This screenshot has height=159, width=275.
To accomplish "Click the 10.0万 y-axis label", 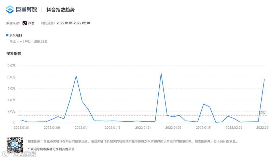I will point(11,66).
